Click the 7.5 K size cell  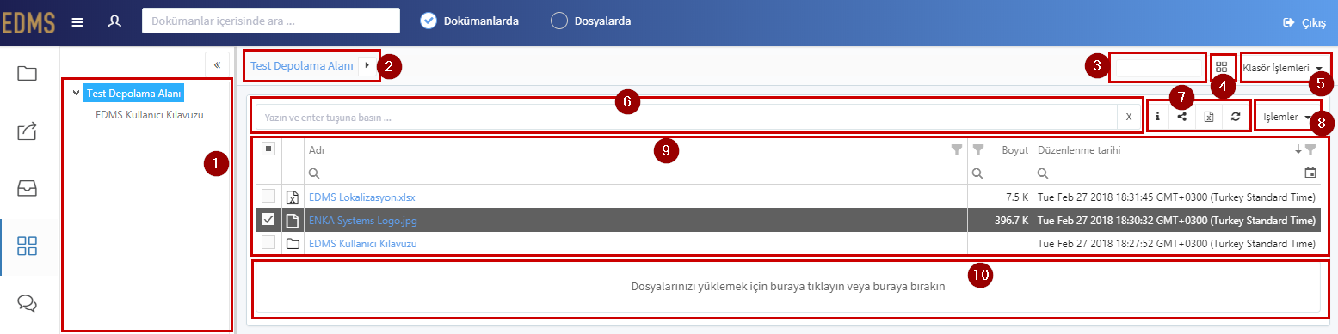[1000, 197]
